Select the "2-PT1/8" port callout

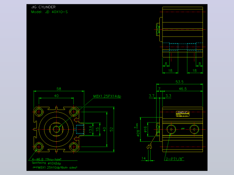click(x=175, y=159)
